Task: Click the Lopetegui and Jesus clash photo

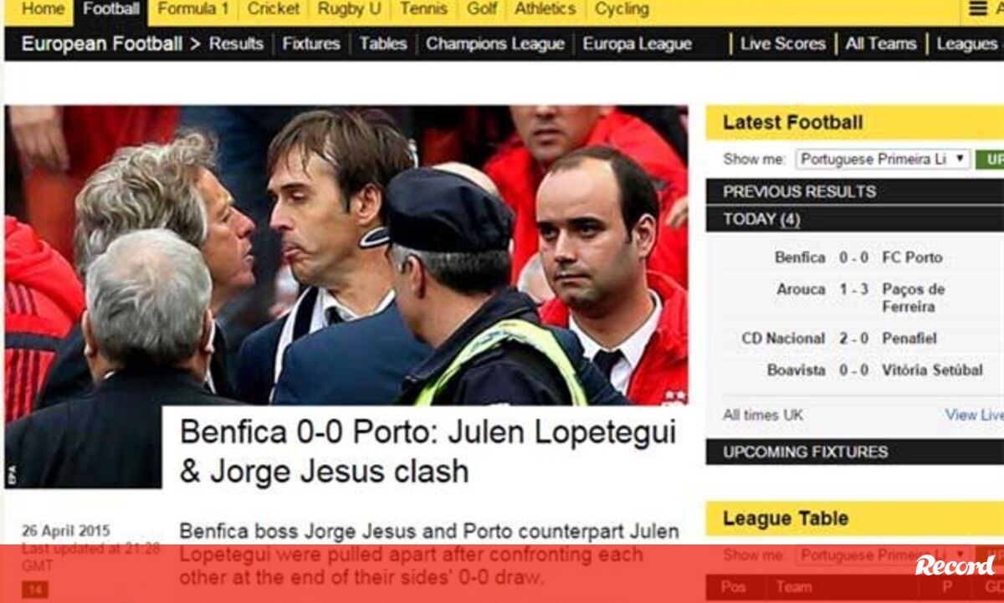Action: pos(346,255)
